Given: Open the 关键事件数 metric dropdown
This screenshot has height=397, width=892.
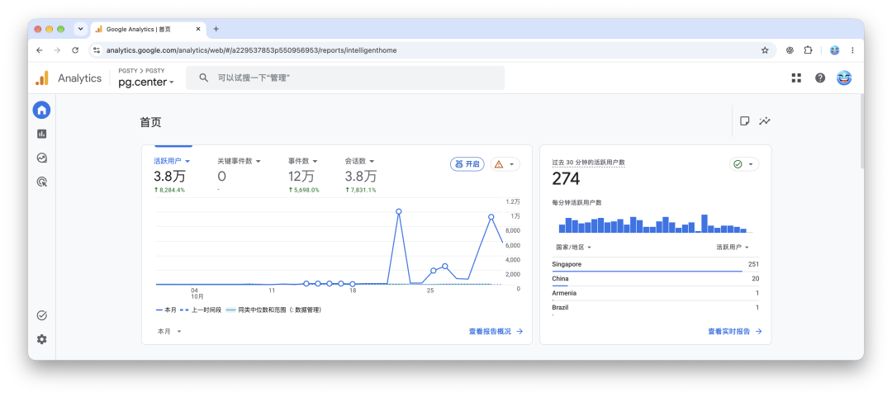Looking at the screenshot, I should pyautogui.click(x=239, y=161).
